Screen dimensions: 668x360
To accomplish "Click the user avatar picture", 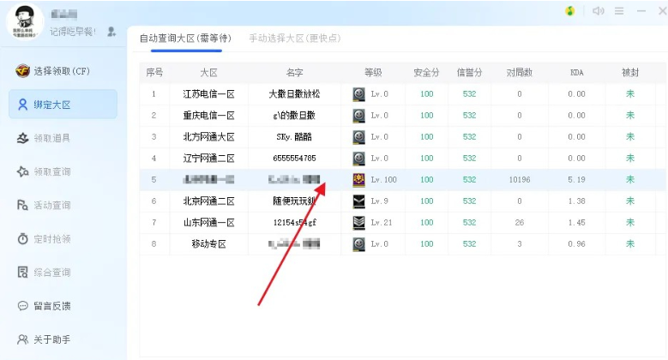I will click(24, 21).
